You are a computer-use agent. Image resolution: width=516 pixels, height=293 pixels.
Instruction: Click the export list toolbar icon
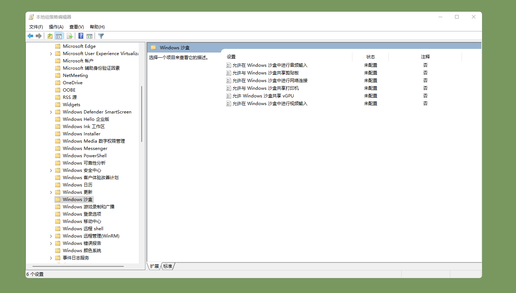point(69,36)
